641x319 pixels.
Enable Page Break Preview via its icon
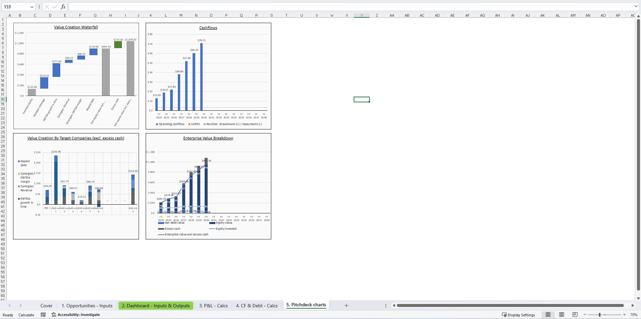575,315
